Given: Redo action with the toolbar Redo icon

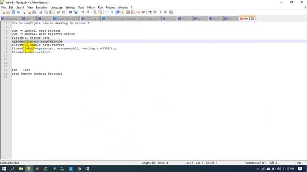Looking at the screenshot, I should point(63,12).
